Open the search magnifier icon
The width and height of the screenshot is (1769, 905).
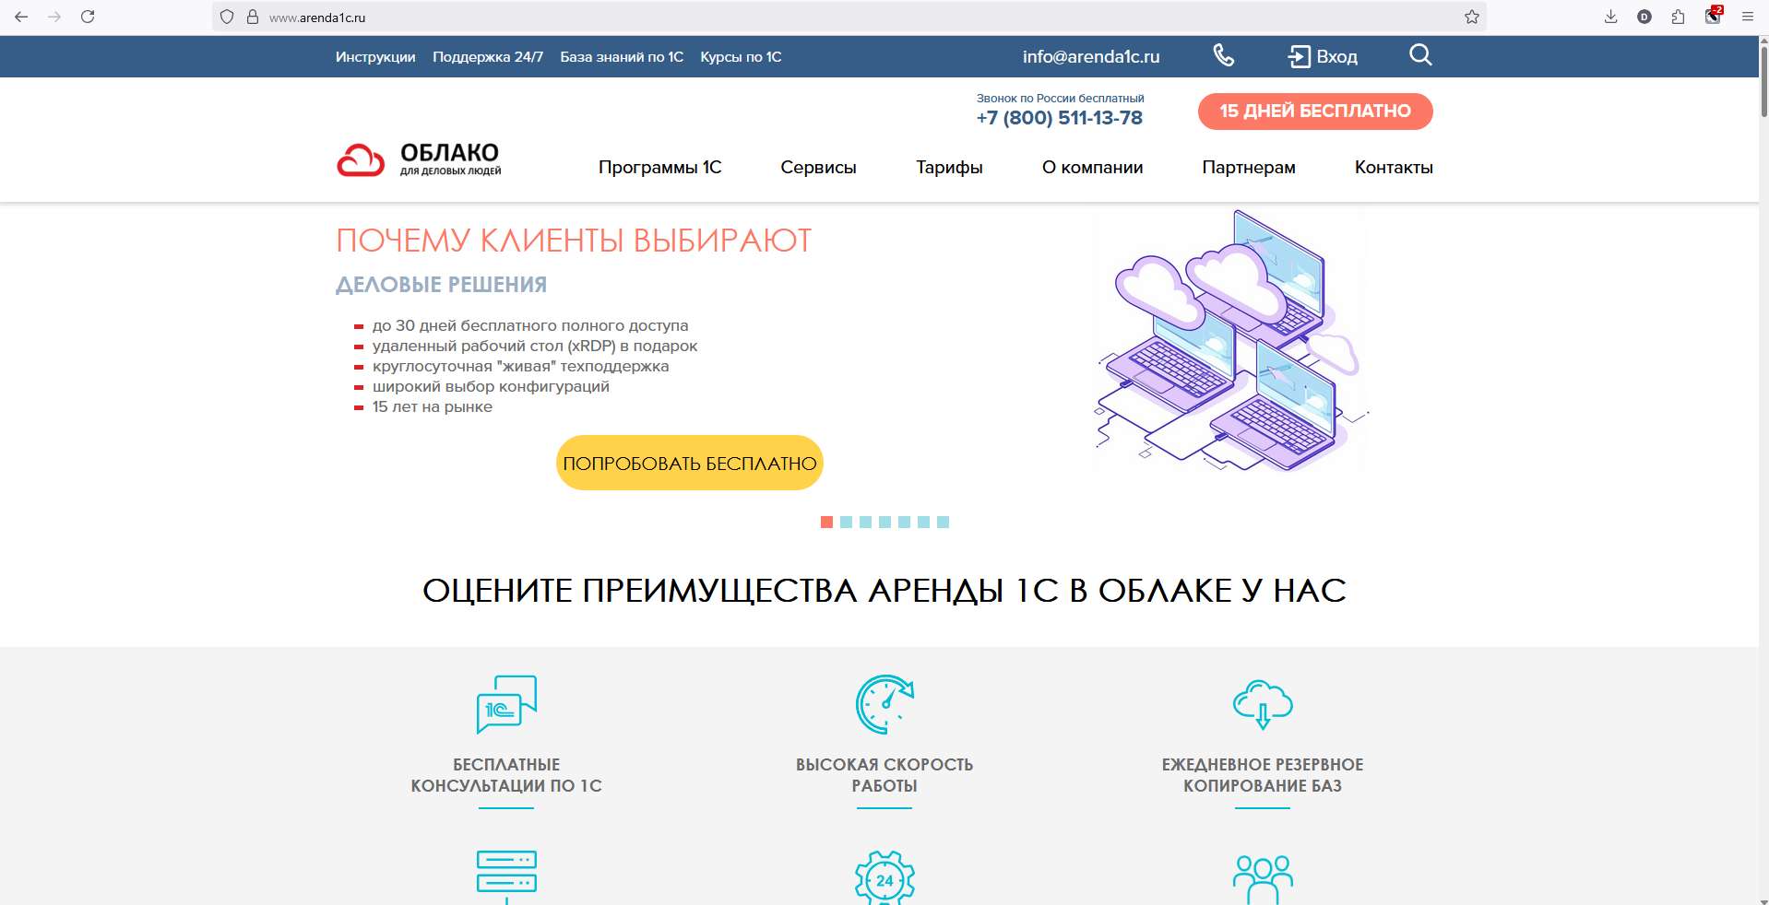(x=1419, y=55)
